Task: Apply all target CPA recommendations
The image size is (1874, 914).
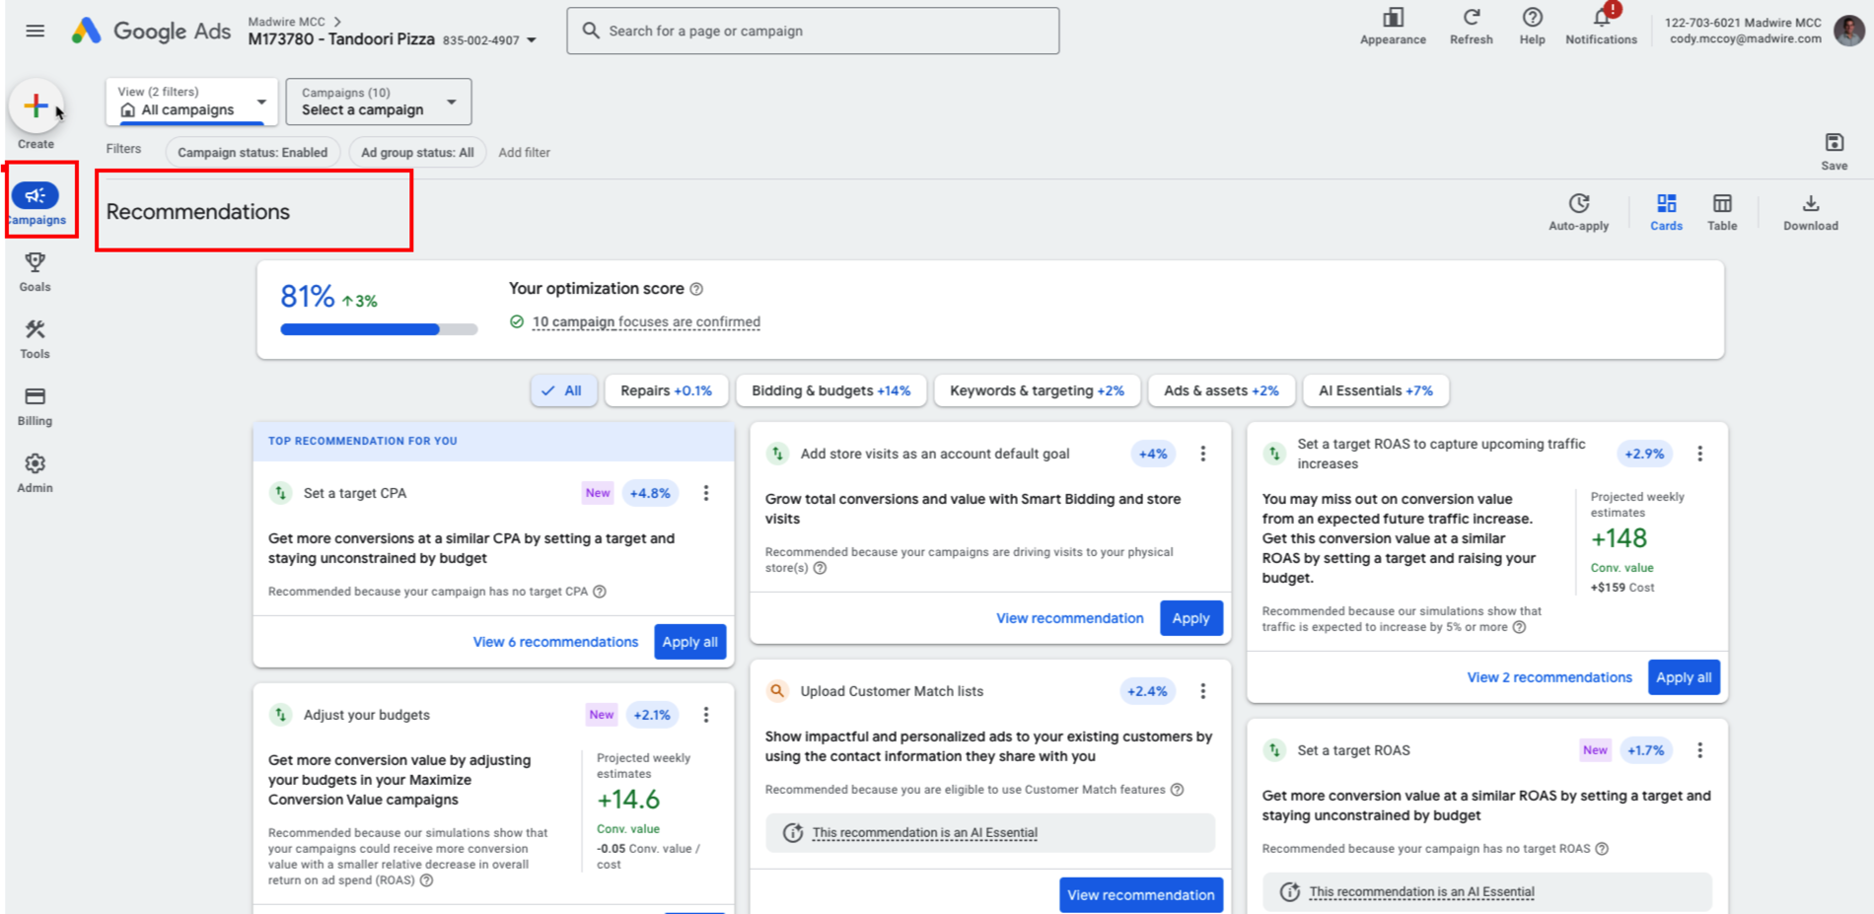Action: click(x=689, y=642)
